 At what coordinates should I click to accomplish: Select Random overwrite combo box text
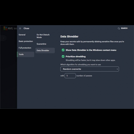(72, 69)
